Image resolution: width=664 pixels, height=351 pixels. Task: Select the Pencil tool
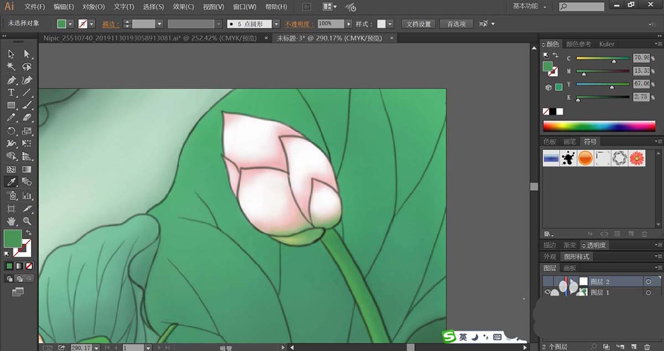11,118
